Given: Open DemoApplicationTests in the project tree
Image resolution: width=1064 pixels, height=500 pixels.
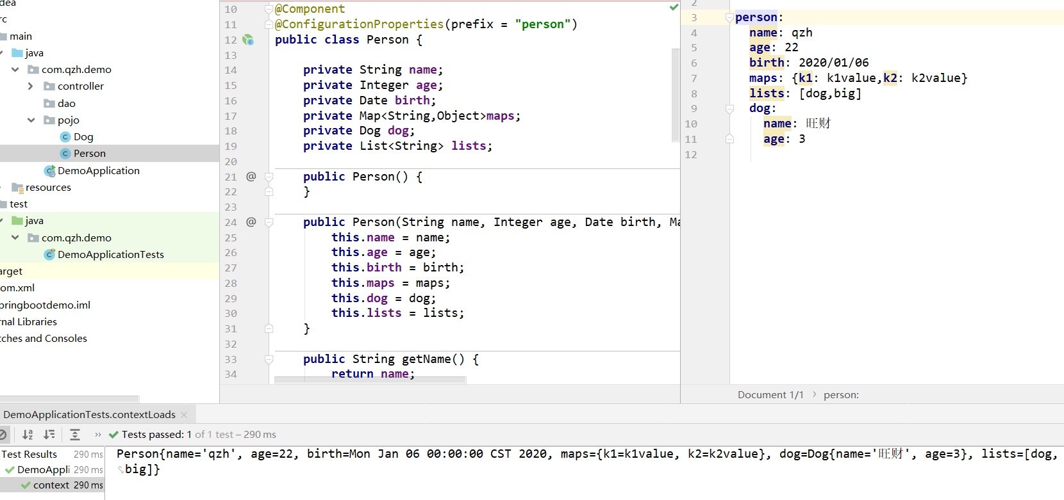Looking at the screenshot, I should tap(111, 255).
